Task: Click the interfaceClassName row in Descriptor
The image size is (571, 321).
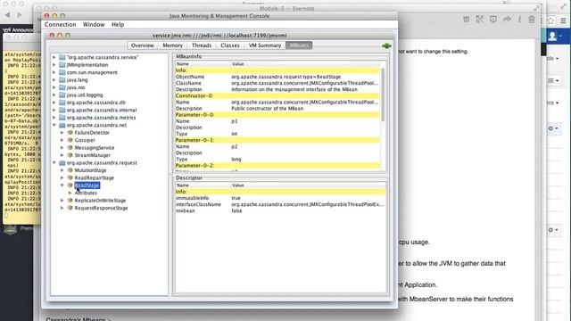Action: point(280,204)
